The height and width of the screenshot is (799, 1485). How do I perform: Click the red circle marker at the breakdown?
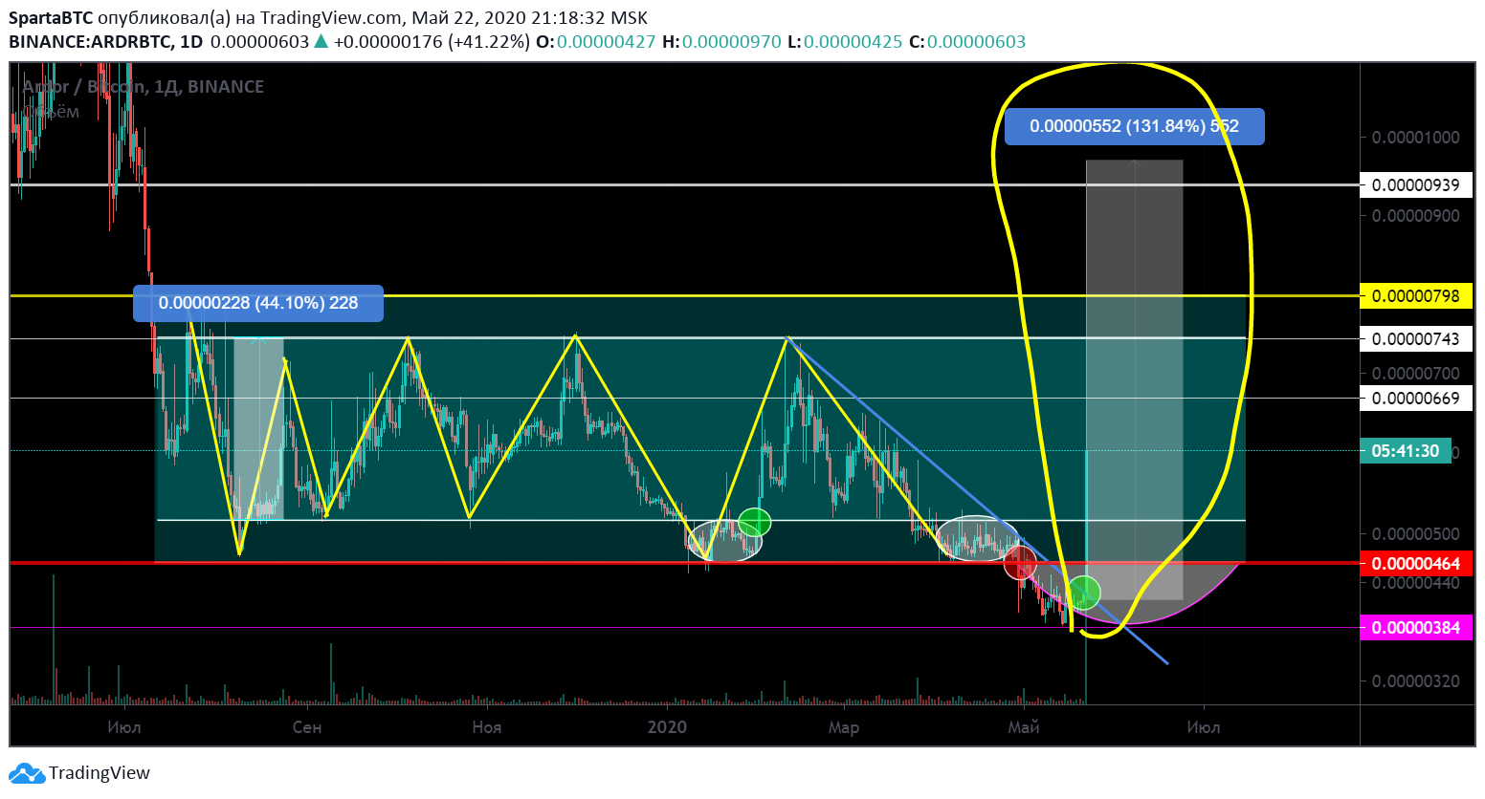tap(1020, 563)
